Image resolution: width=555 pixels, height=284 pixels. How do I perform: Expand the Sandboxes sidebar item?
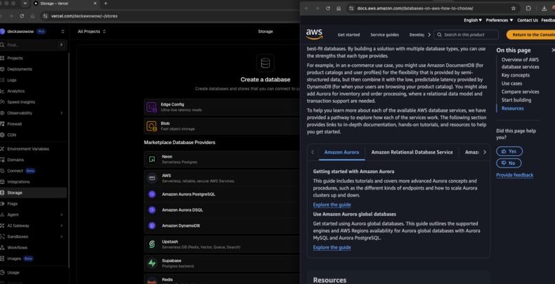pos(61,236)
